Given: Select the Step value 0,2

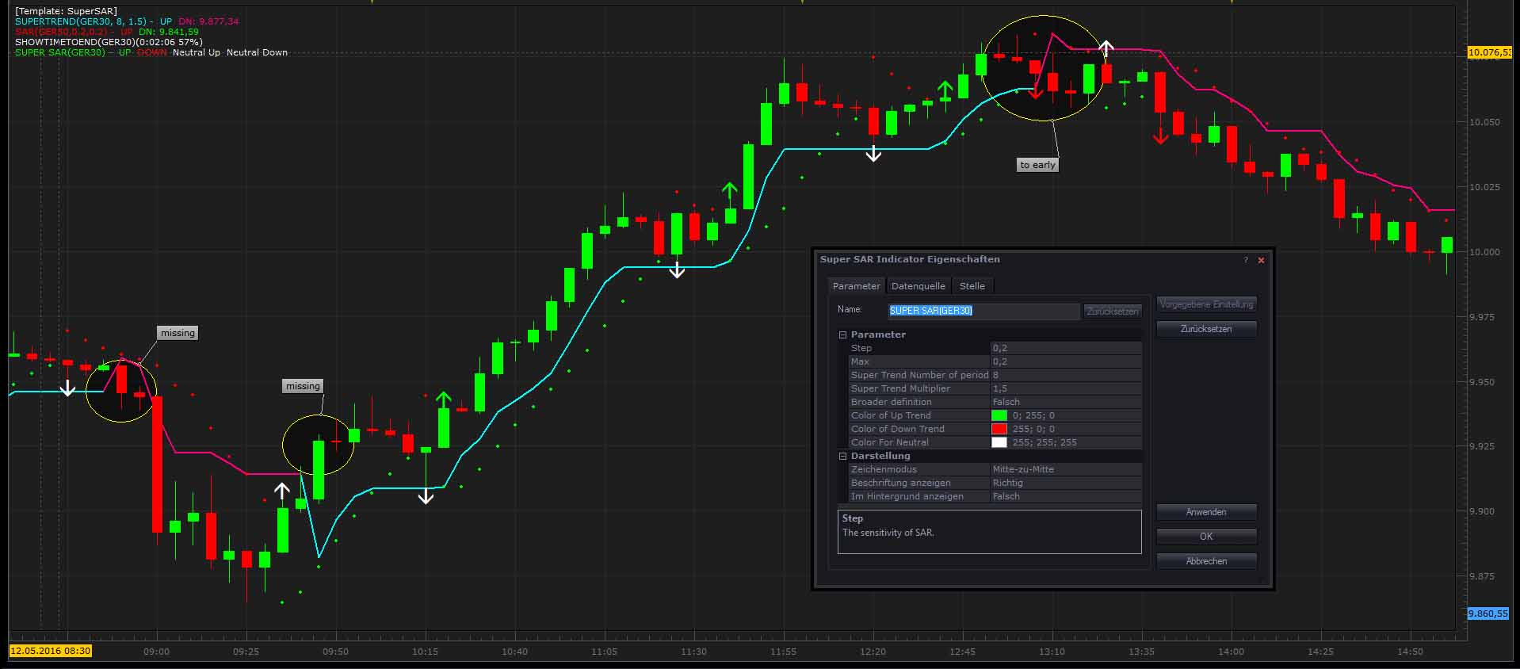Looking at the screenshot, I should pyautogui.click(x=1066, y=348).
